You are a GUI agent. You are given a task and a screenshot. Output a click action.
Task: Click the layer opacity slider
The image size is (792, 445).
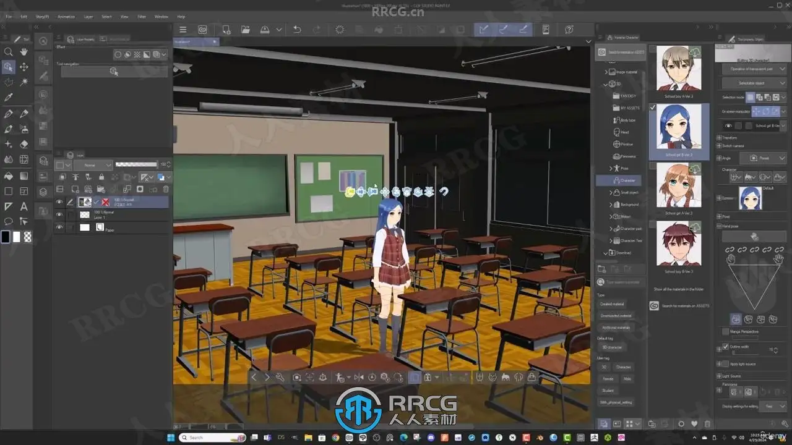pyautogui.click(x=137, y=164)
